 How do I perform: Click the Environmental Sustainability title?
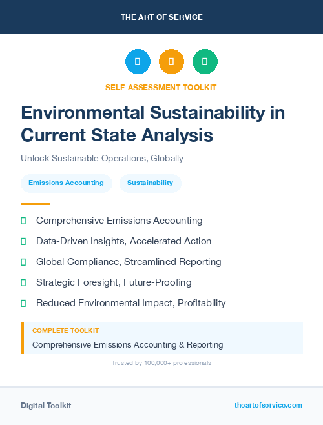[x=153, y=124]
